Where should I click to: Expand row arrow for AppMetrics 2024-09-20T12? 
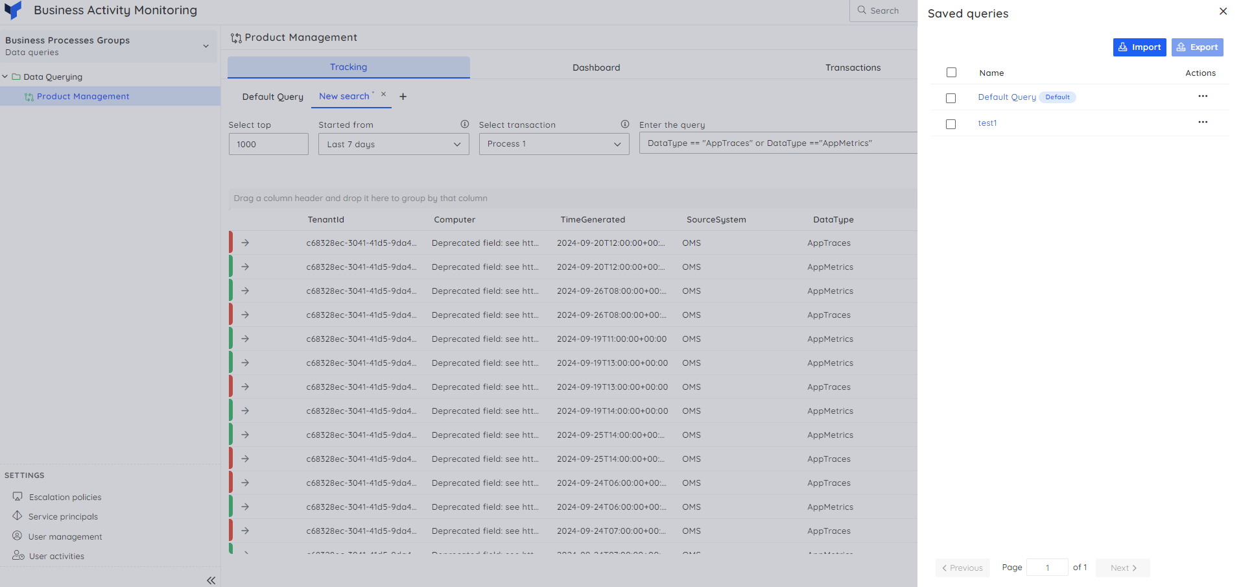(245, 267)
